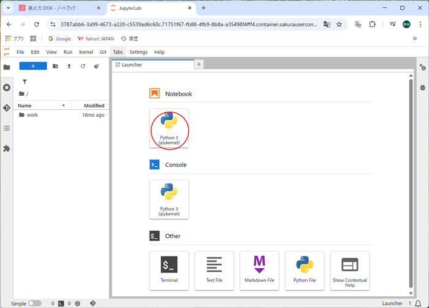Open the Kernel menu
Image resolution: width=429 pixels, height=308 pixels.
pos(86,52)
